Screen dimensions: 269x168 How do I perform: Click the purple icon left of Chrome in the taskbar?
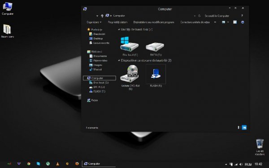[x=19, y=164]
